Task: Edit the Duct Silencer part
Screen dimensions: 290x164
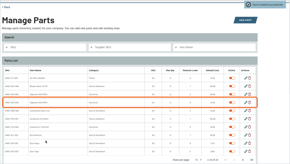Action: [246, 135]
